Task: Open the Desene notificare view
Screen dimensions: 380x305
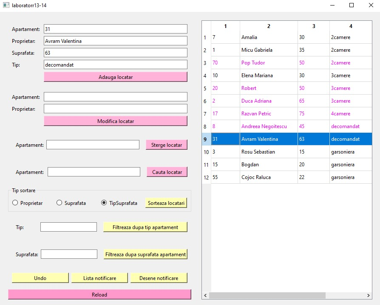Action: coord(159,278)
